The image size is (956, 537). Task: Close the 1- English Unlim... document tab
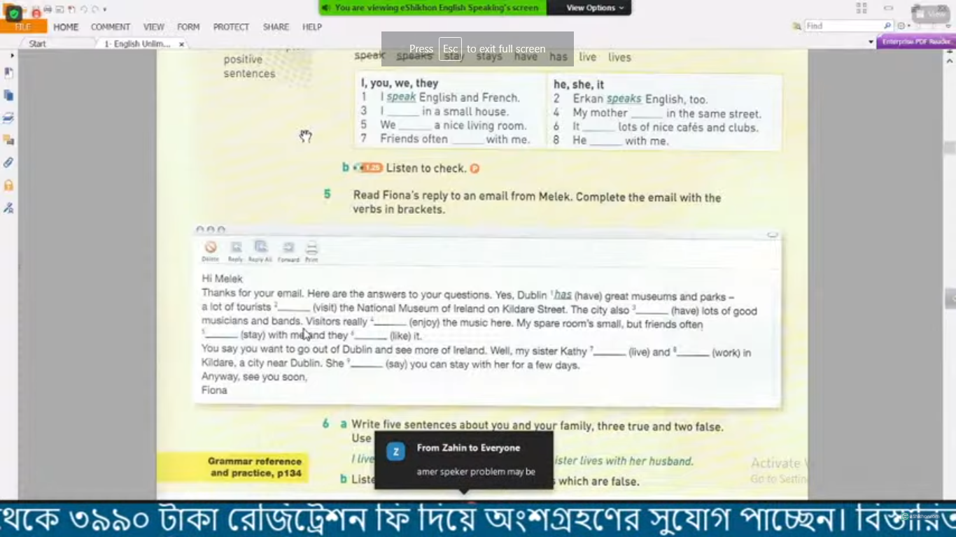pyautogui.click(x=182, y=44)
